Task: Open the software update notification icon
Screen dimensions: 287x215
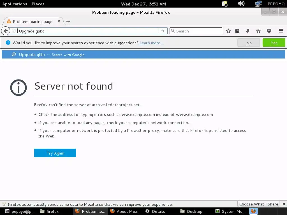Action: point(224,4)
